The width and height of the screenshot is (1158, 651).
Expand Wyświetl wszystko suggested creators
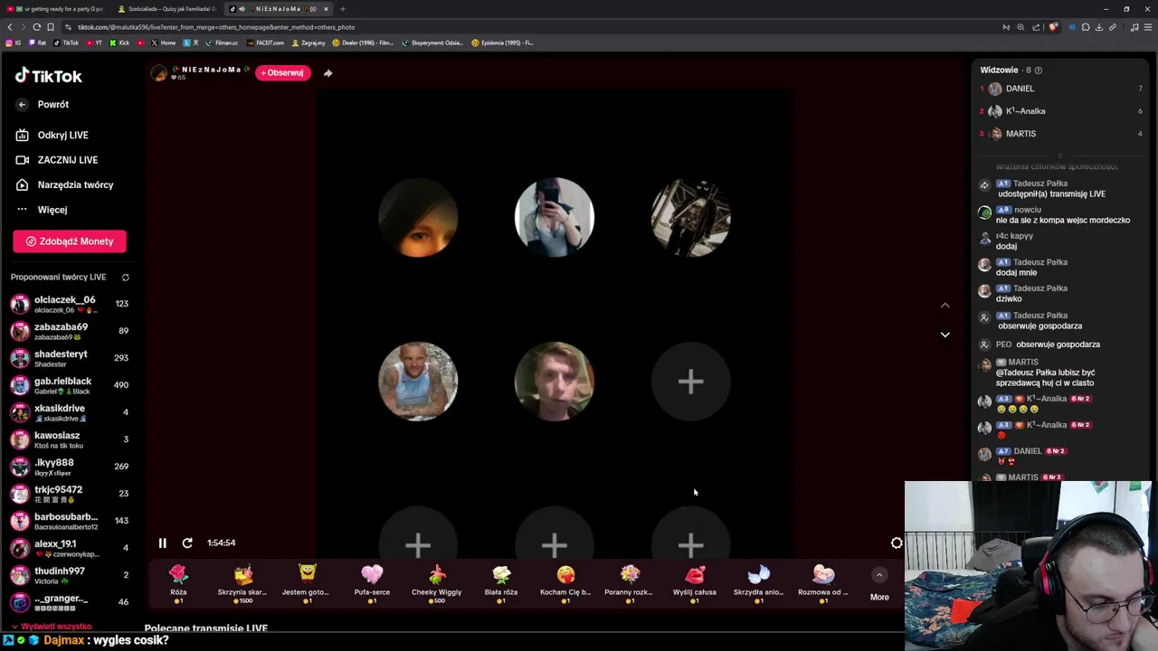click(x=52, y=626)
